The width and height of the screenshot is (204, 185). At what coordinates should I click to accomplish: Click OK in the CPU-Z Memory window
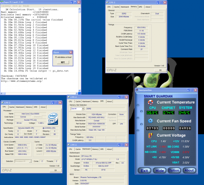point(160,70)
